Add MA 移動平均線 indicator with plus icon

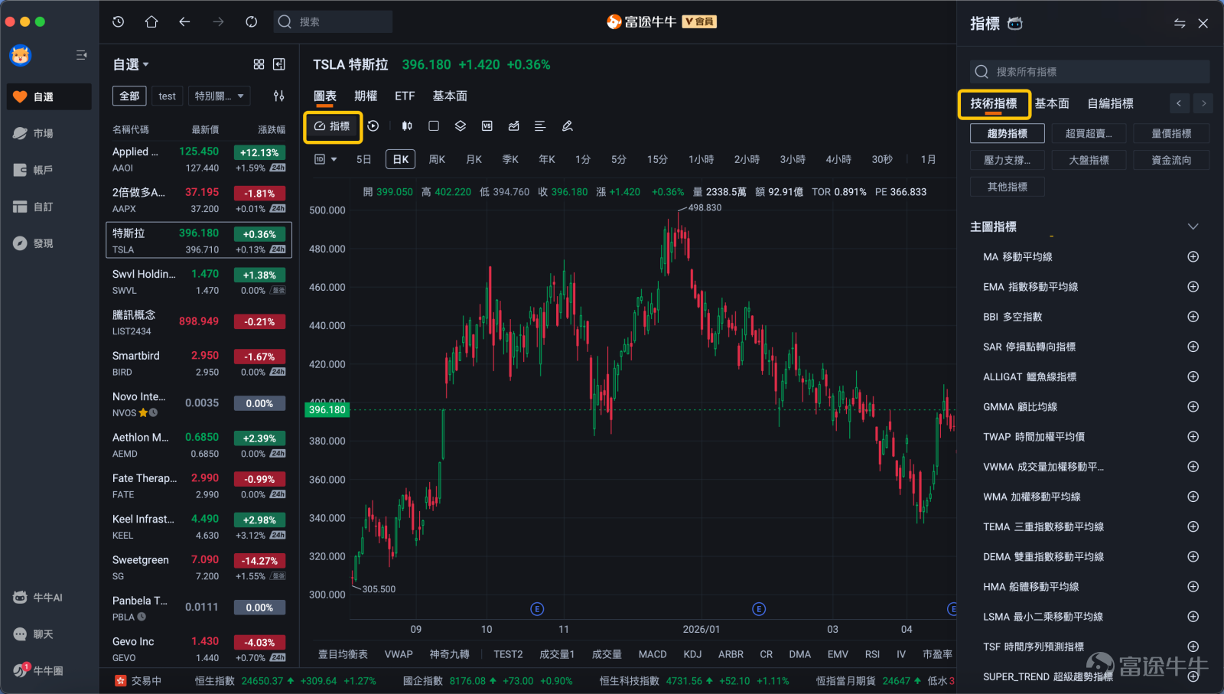pyautogui.click(x=1193, y=257)
